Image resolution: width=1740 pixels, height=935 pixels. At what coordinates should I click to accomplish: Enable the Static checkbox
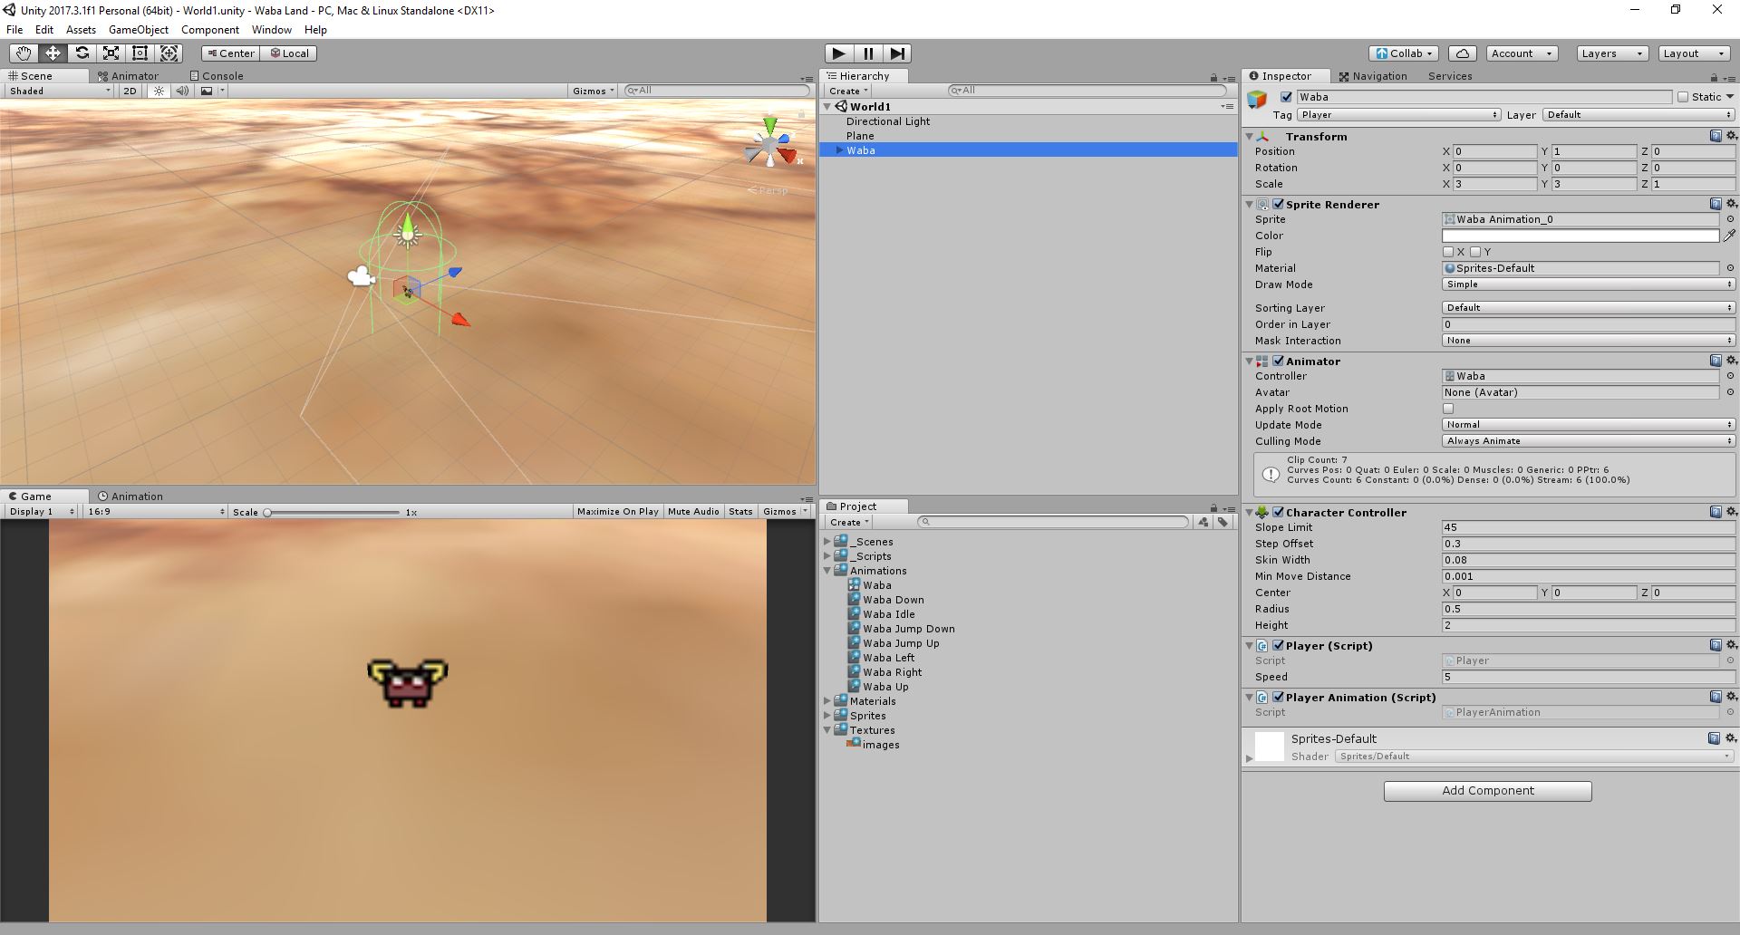[x=1683, y=97]
